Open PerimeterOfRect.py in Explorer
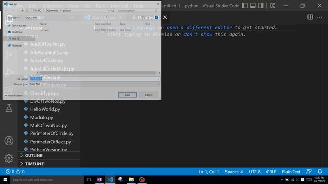Screen dimensions: 328x184 [50, 142]
